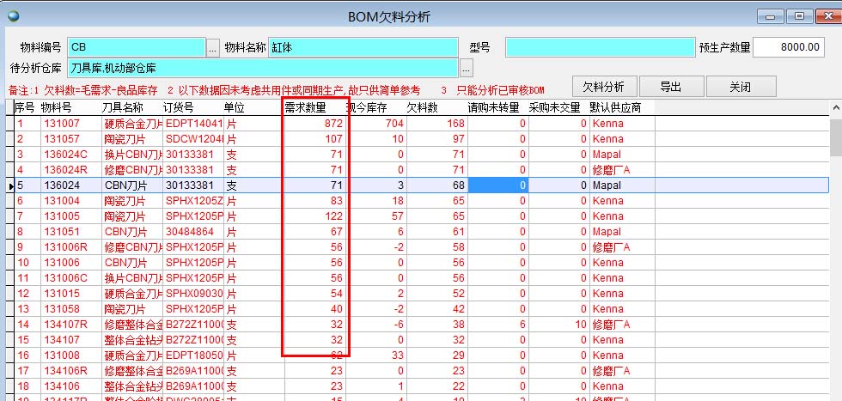Image resolution: width=842 pixels, height=401 pixels.
Task: Maximize the BOM欠料分析 window
Action: click(800, 15)
